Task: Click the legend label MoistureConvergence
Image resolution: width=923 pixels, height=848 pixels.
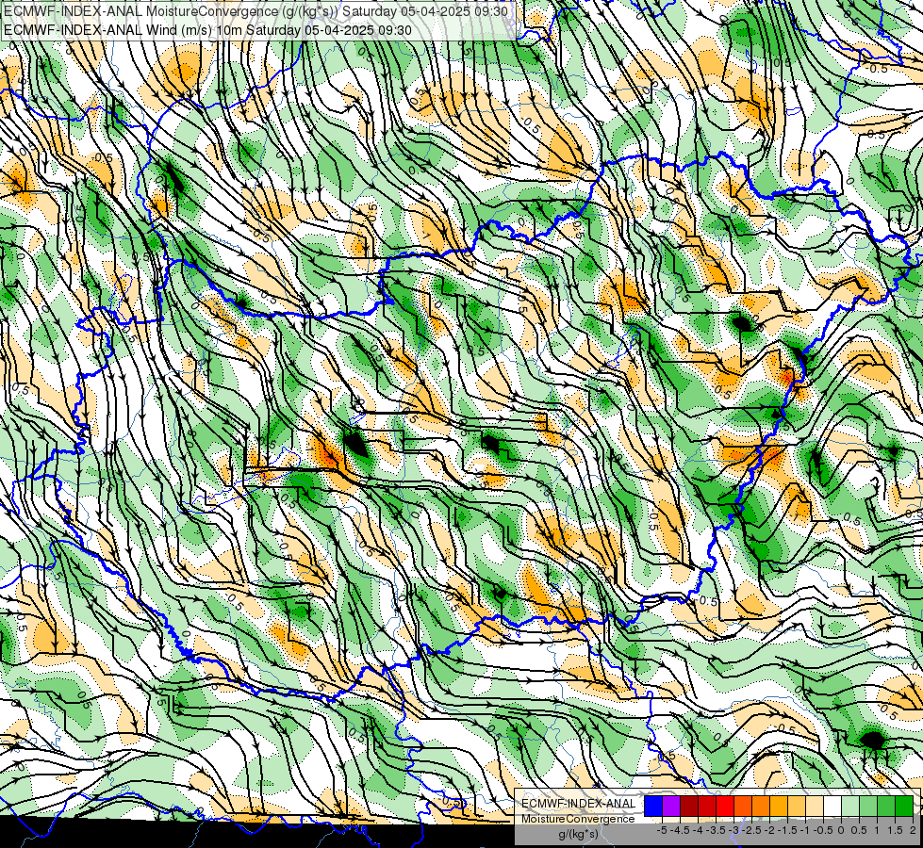Action: click(578, 819)
